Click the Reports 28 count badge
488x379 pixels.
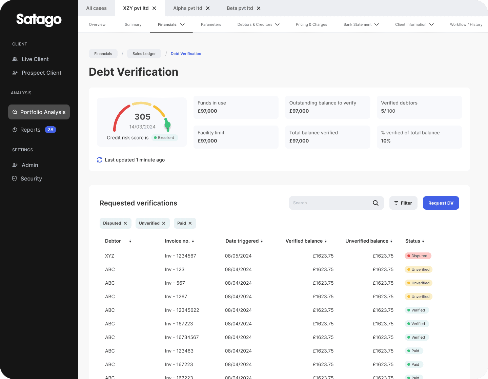pyautogui.click(x=50, y=130)
